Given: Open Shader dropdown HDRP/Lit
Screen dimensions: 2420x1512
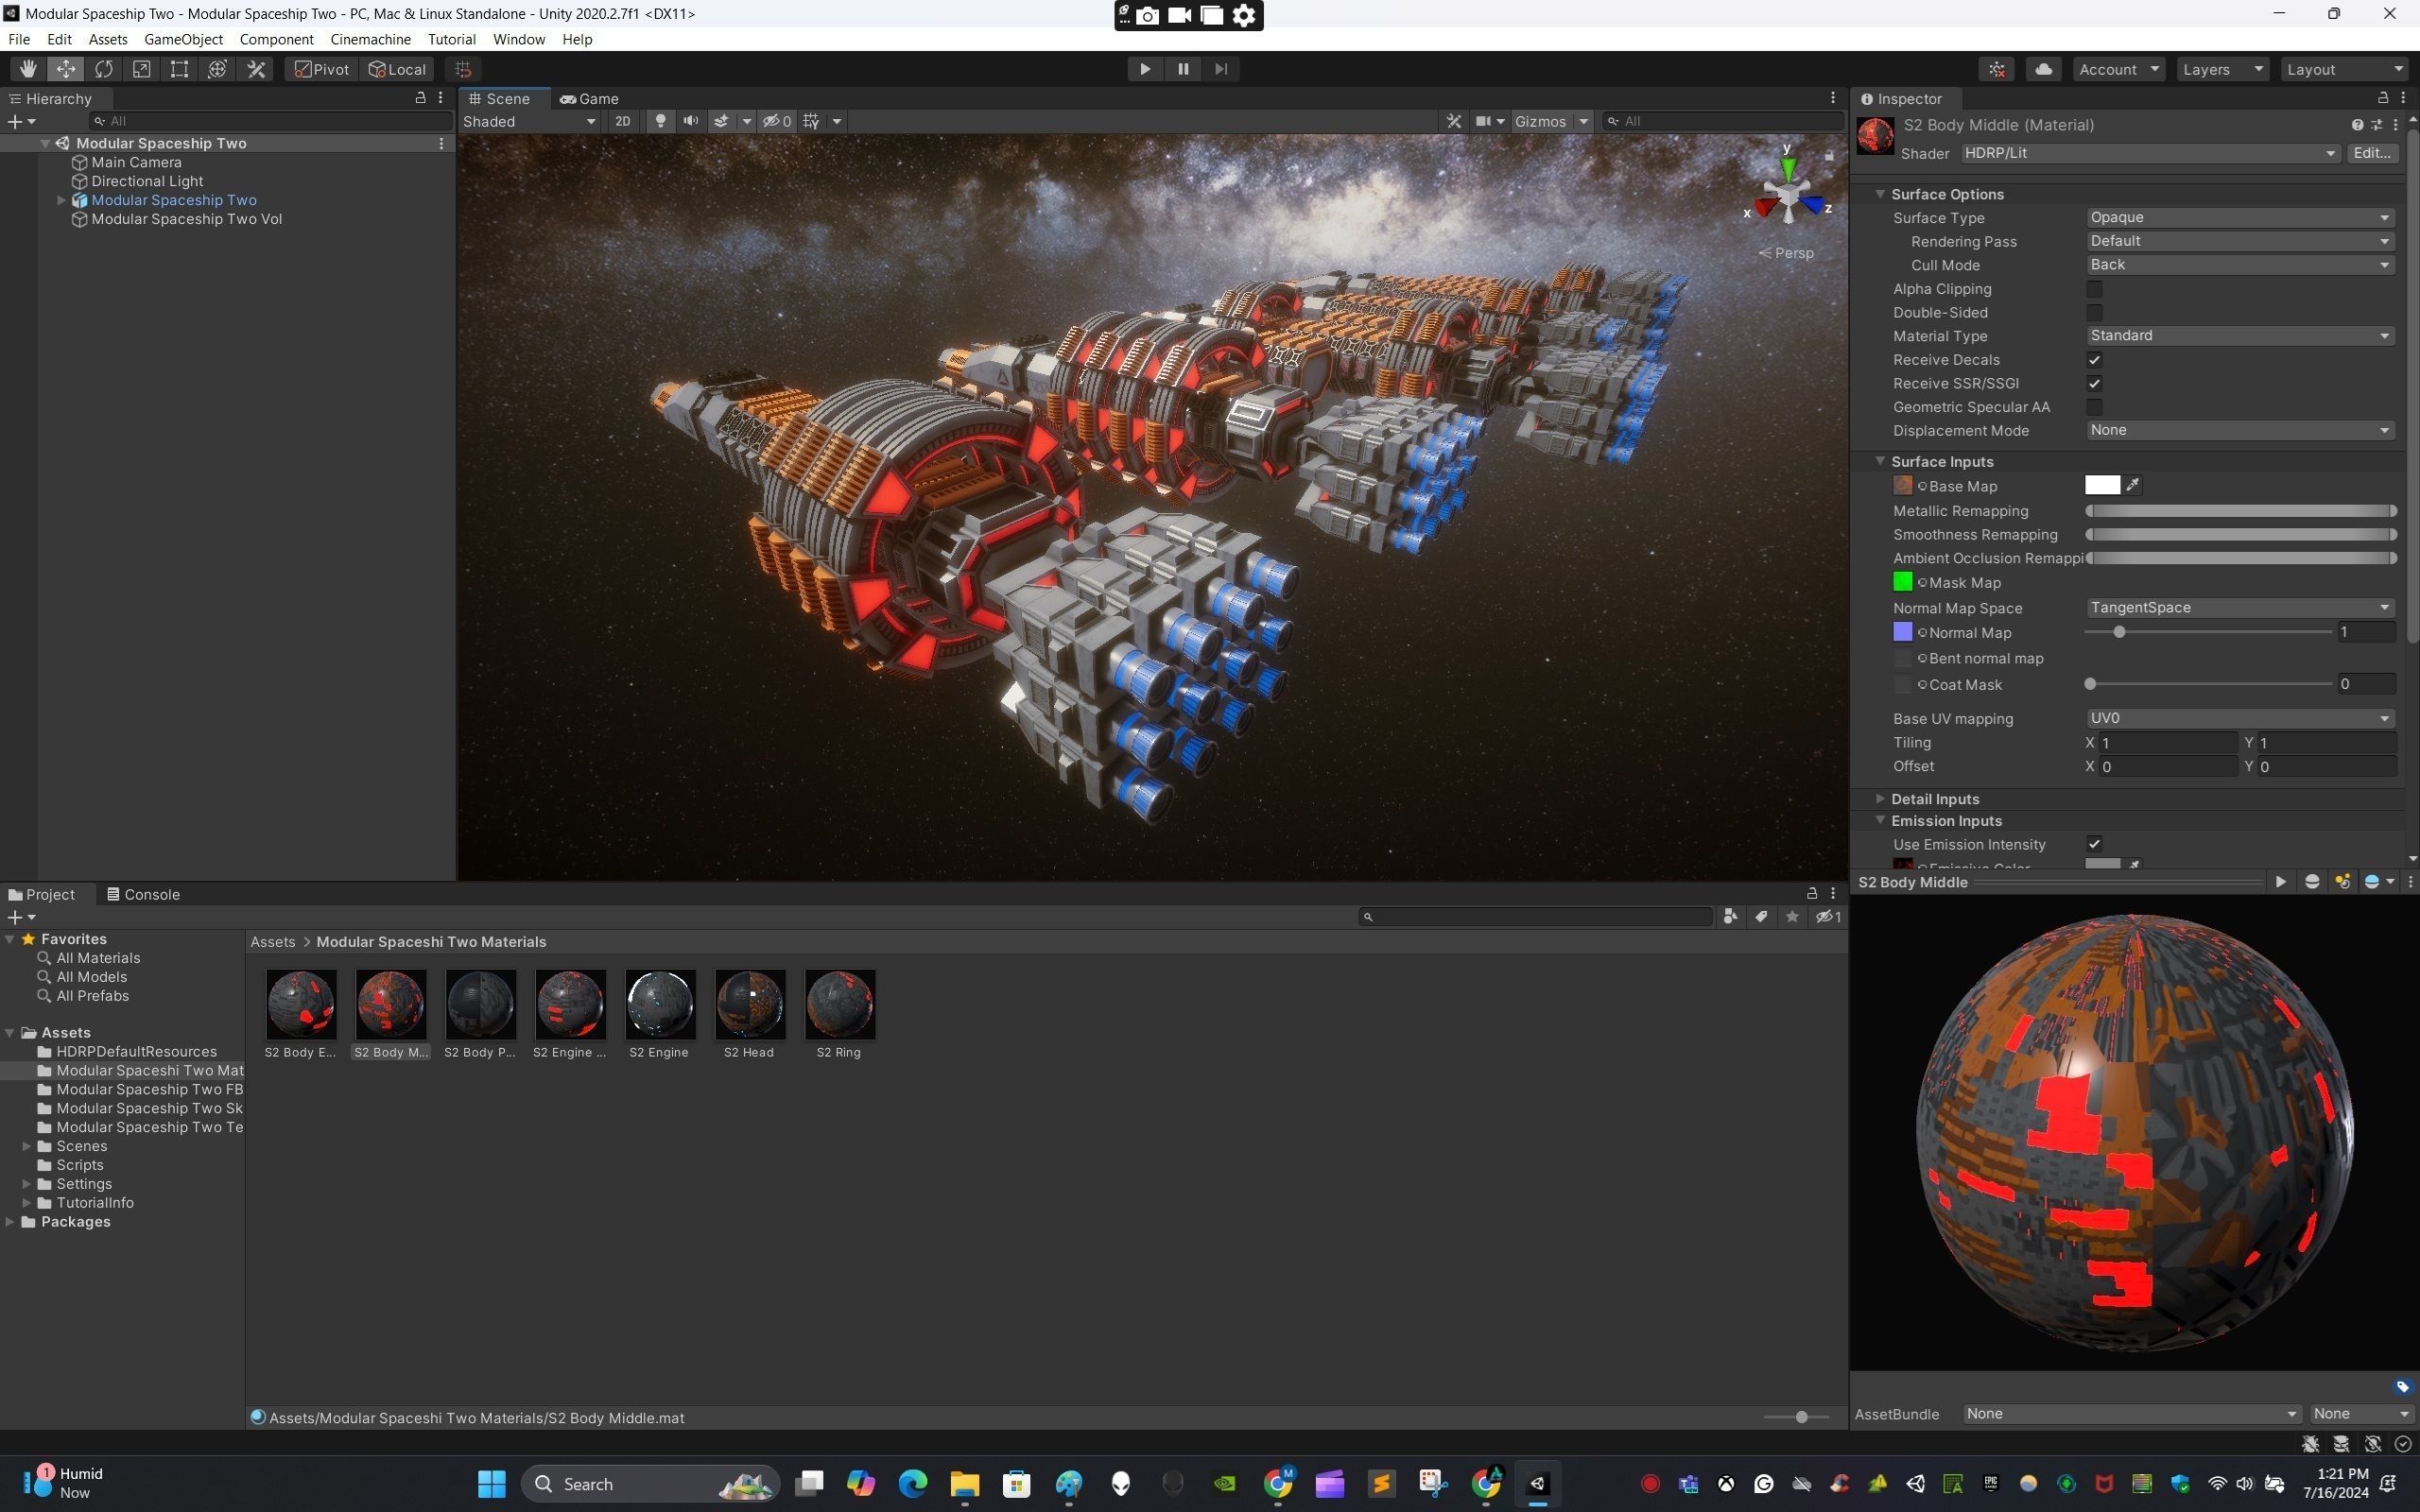Looking at the screenshot, I should point(2150,153).
